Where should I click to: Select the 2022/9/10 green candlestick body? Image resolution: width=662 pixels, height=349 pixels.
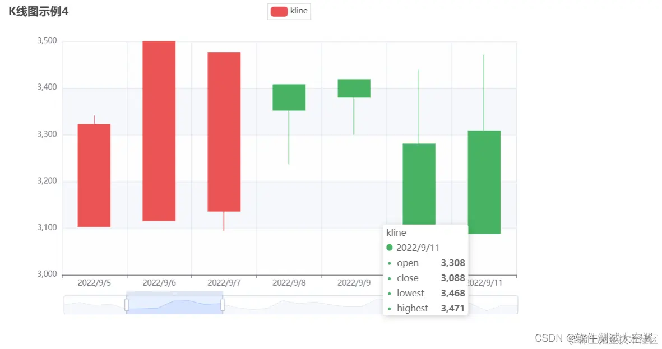tap(419, 184)
